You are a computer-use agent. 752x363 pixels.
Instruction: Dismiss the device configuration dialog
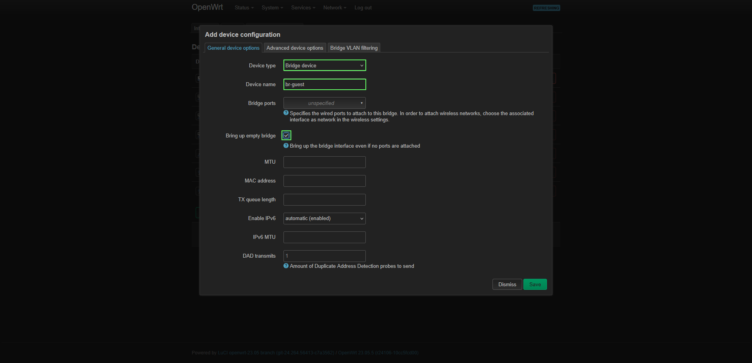coord(507,284)
